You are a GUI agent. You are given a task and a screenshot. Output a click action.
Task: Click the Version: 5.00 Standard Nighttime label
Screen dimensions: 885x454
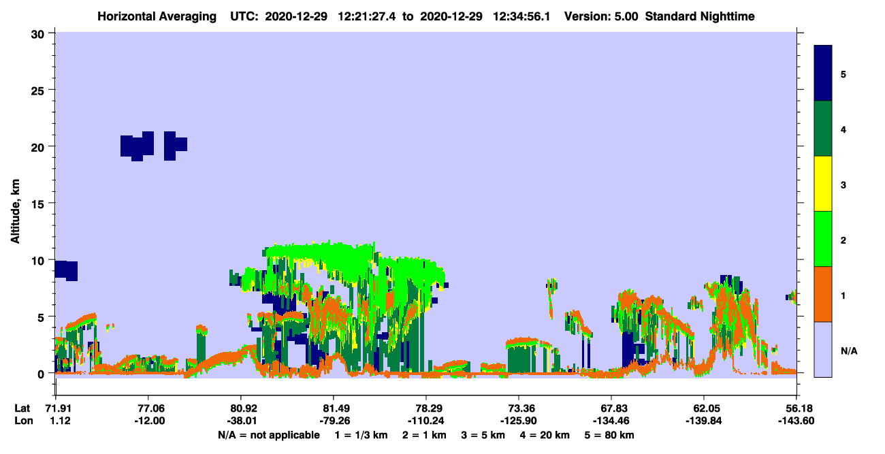coord(660,16)
